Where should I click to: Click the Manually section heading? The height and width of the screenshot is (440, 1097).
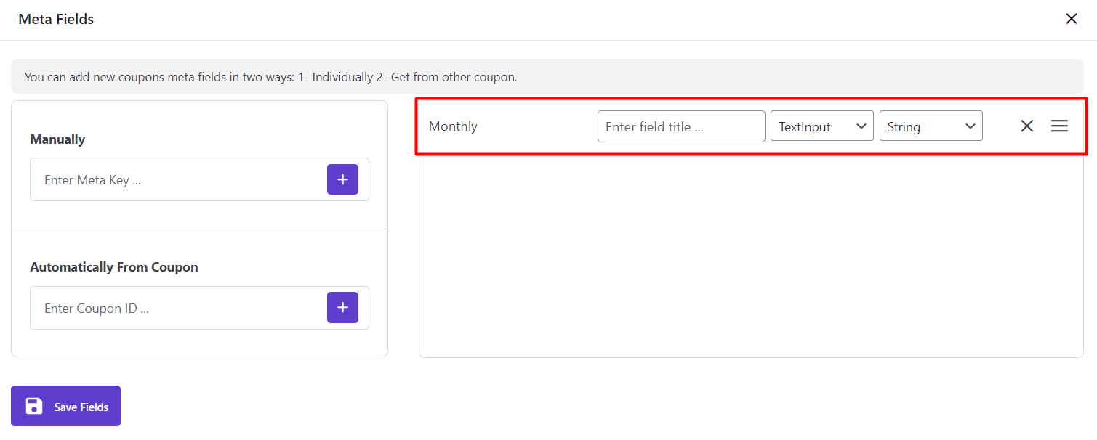click(57, 139)
